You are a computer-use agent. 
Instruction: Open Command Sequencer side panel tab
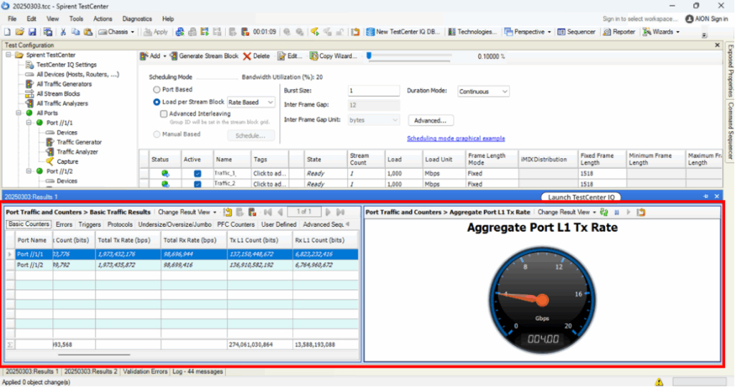(730, 131)
